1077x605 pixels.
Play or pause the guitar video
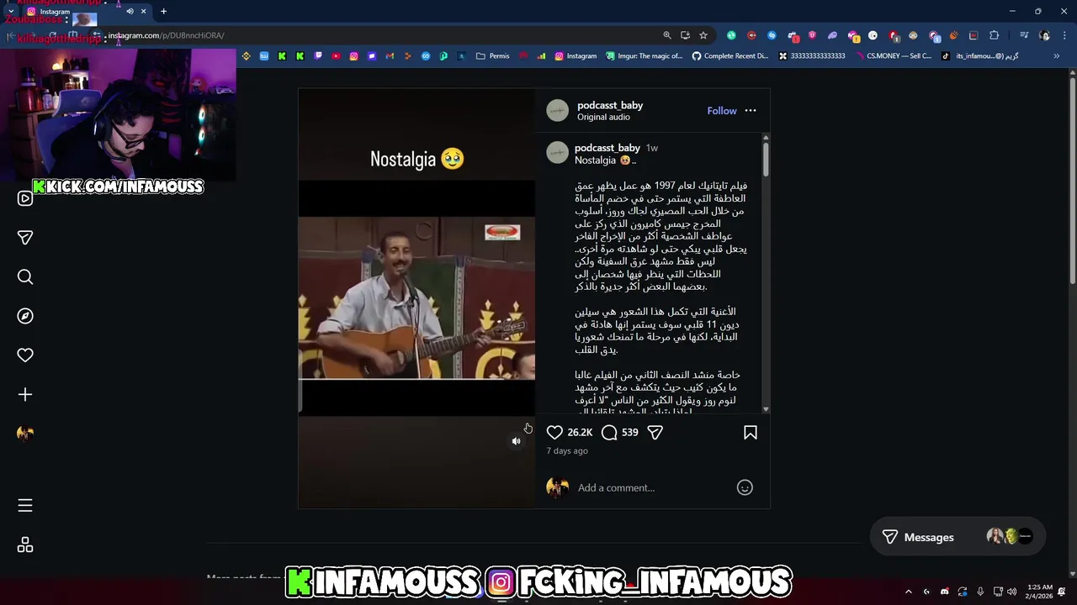[x=416, y=298]
